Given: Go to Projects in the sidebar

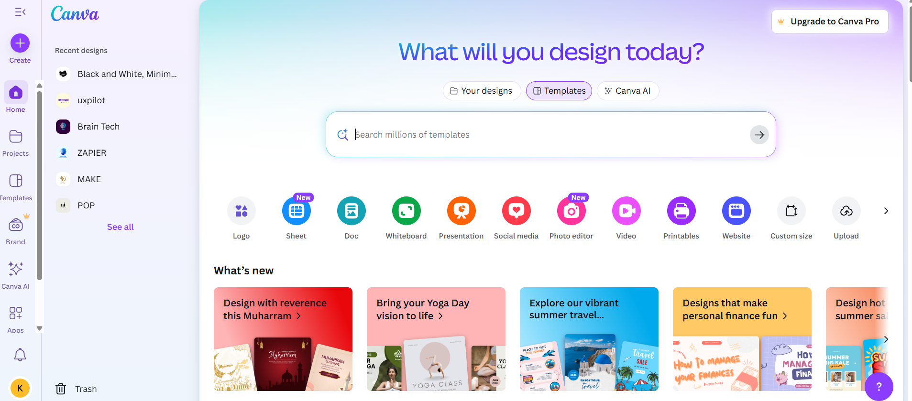Looking at the screenshot, I should coord(16,142).
